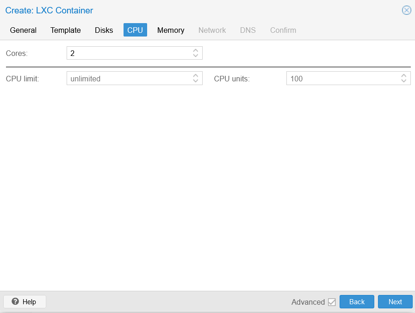Select the active CPU tab

coord(135,30)
